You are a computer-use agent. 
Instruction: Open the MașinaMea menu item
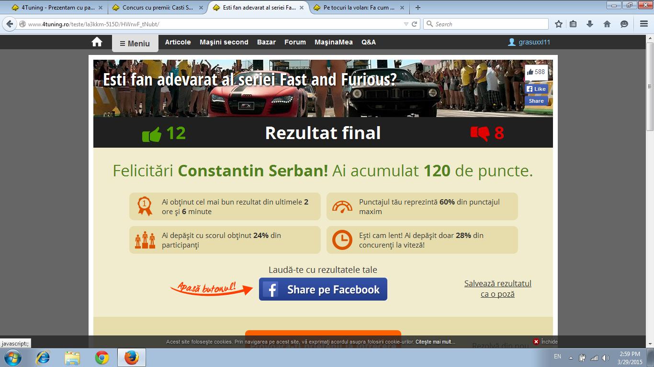334,42
